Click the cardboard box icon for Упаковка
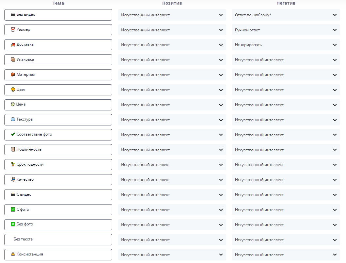The image size is (346, 263). (13, 60)
